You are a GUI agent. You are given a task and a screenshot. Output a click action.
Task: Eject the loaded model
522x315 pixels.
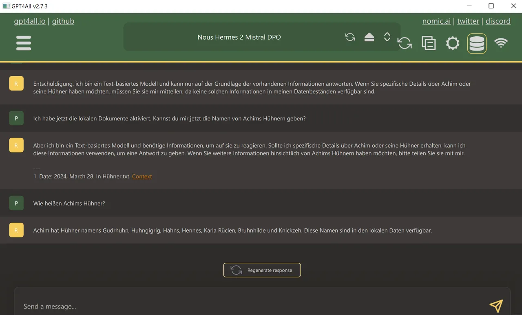click(369, 37)
